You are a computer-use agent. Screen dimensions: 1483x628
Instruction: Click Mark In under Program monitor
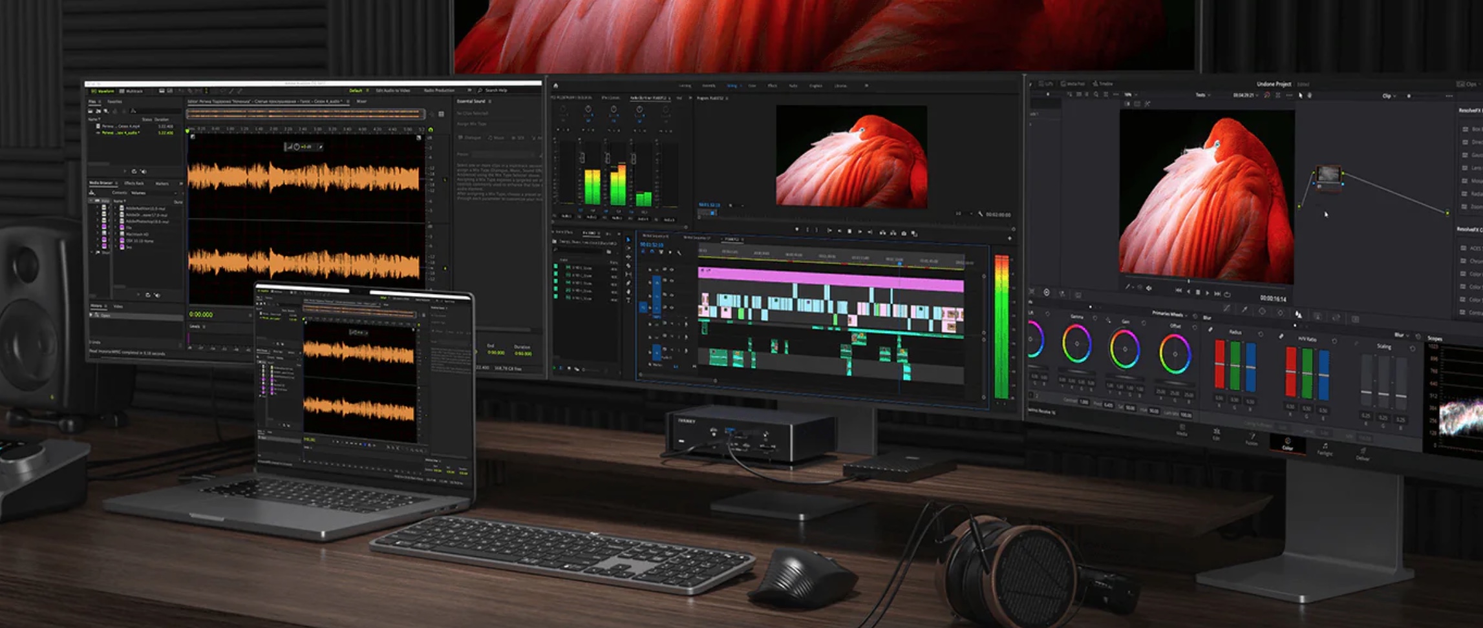point(807,230)
